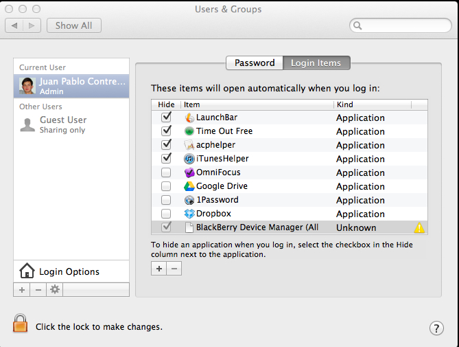Click the red close window button
This screenshot has height=347, width=459.
(x=9, y=9)
